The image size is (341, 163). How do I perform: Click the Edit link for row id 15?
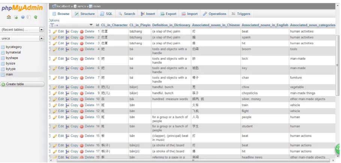point(61,136)
